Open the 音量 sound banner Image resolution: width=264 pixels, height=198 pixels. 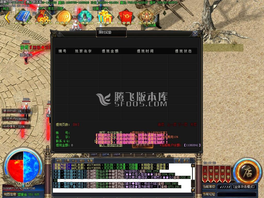[x=228, y=174]
